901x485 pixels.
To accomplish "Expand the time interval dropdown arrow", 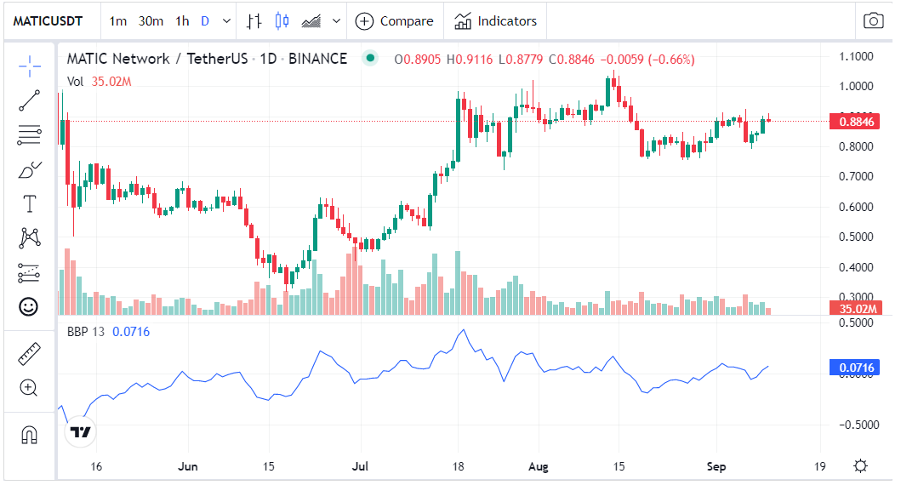I will (x=227, y=21).
